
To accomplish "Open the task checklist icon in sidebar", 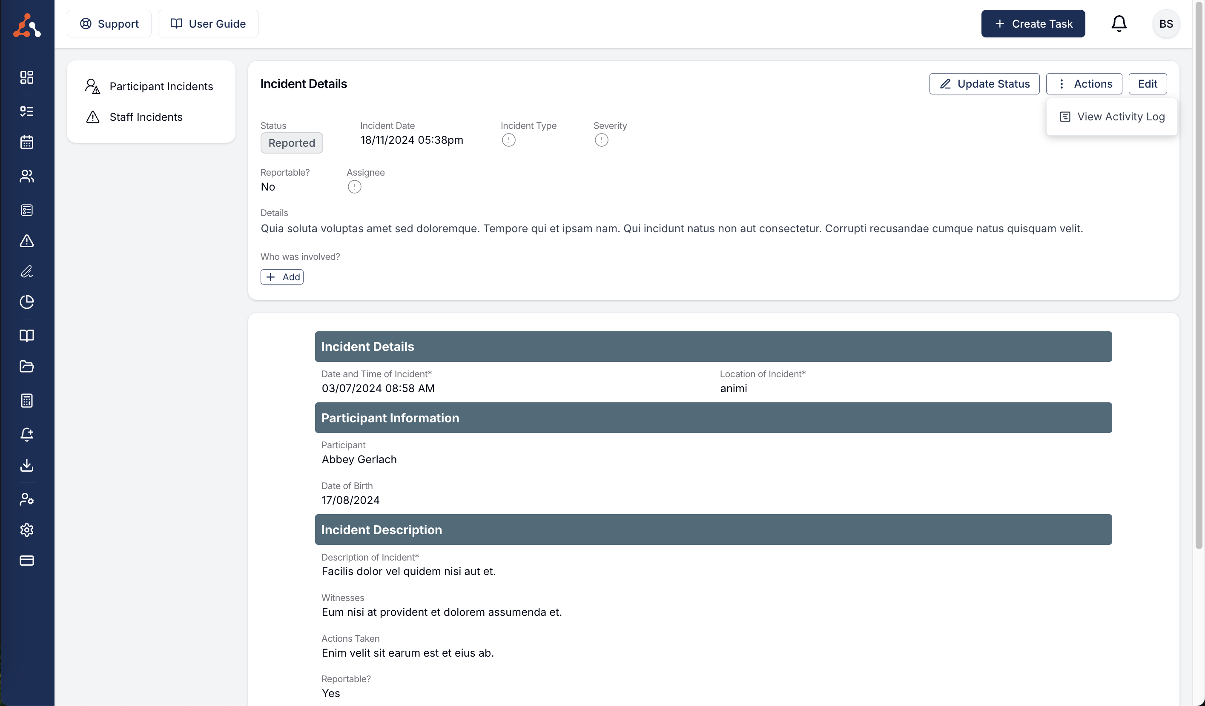I will click(x=27, y=111).
